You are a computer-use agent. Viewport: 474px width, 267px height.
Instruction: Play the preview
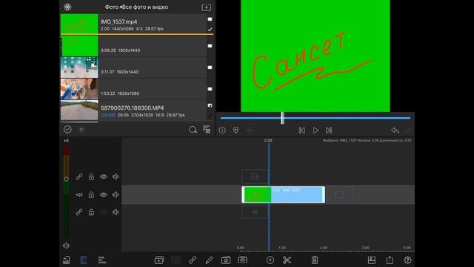(x=316, y=131)
